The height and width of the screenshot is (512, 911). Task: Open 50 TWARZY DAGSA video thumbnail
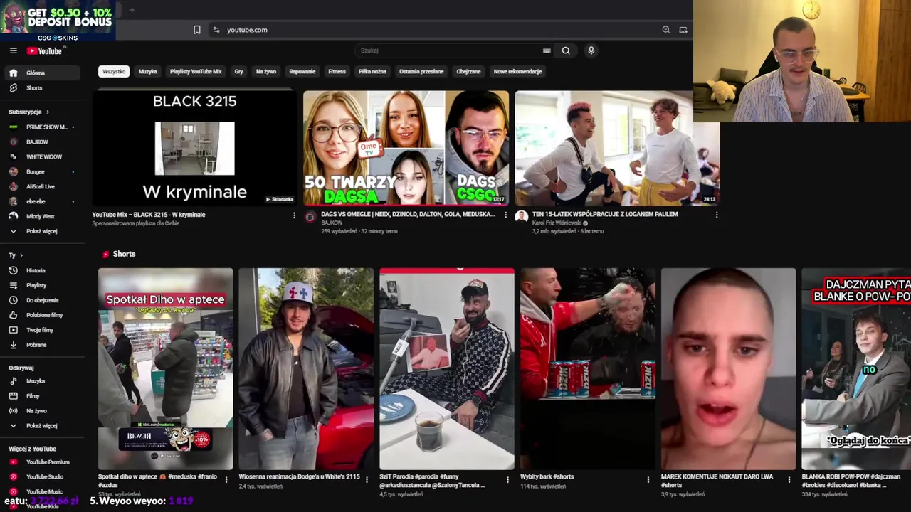[406, 148]
